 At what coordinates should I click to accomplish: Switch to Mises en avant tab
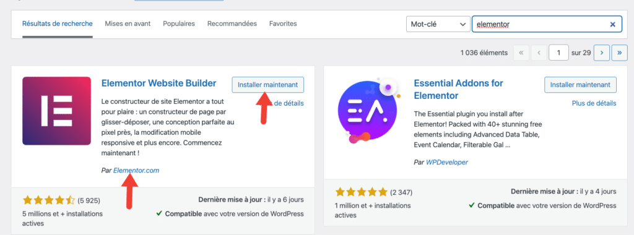[128, 24]
